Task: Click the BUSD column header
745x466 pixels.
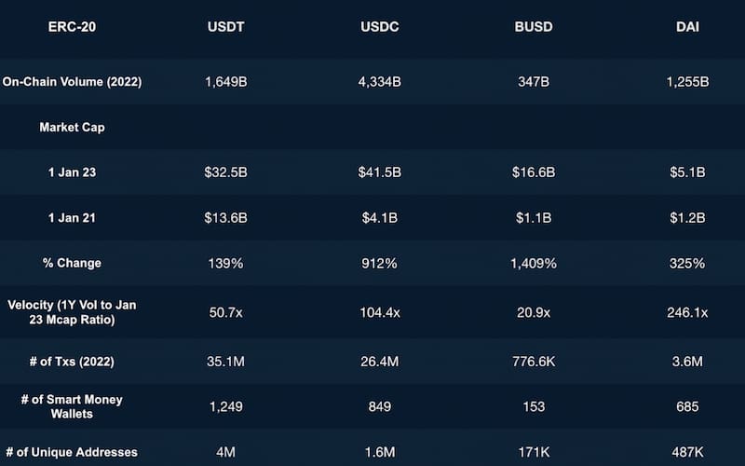Action: point(533,27)
